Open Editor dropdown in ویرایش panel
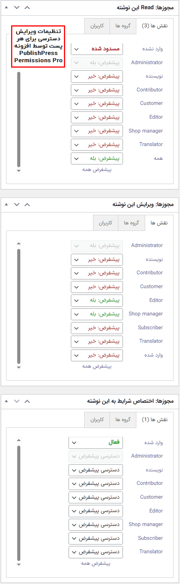The height and width of the screenshot is (584, 180). pos(97,300)
